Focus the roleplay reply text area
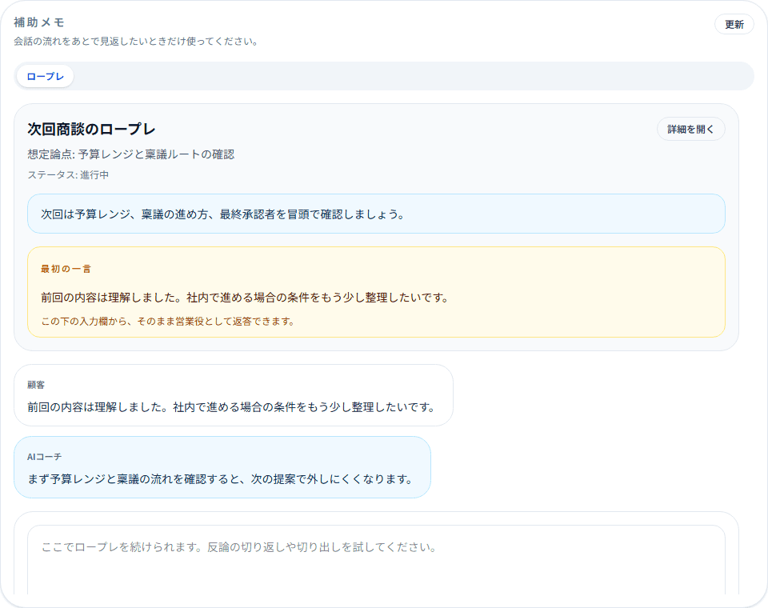This screenshot has width=768, height=608. point(376,559)
